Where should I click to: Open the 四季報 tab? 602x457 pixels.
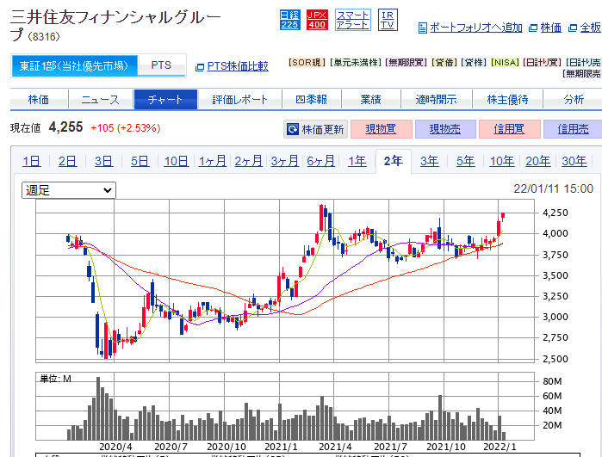[x=312, y=99]
